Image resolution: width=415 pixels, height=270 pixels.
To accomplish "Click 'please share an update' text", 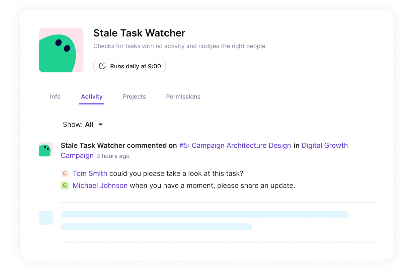I will pos(256,186).
